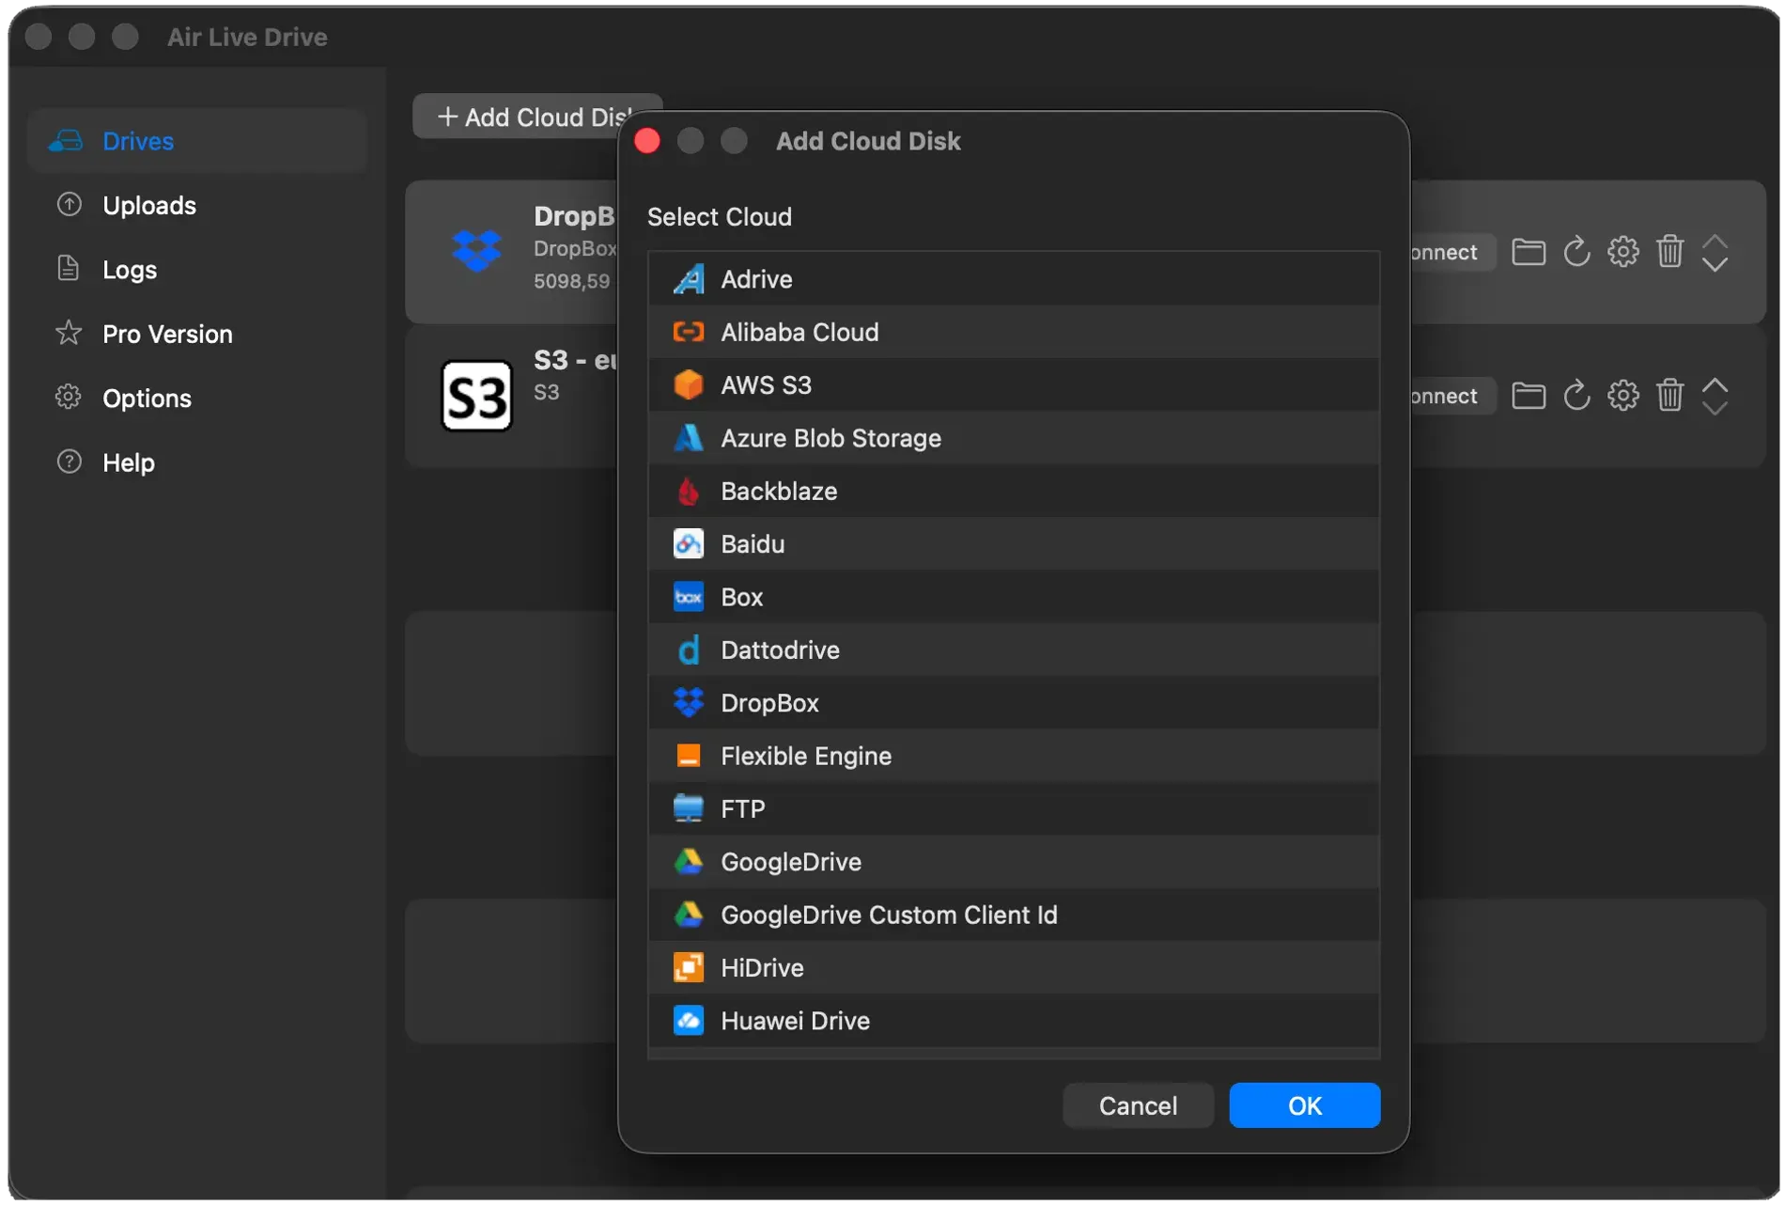The height and width of the screenshot is (1205, 1785).
Task: Open the Logs section
Action: pyautogui.click(x=196, y=270)
